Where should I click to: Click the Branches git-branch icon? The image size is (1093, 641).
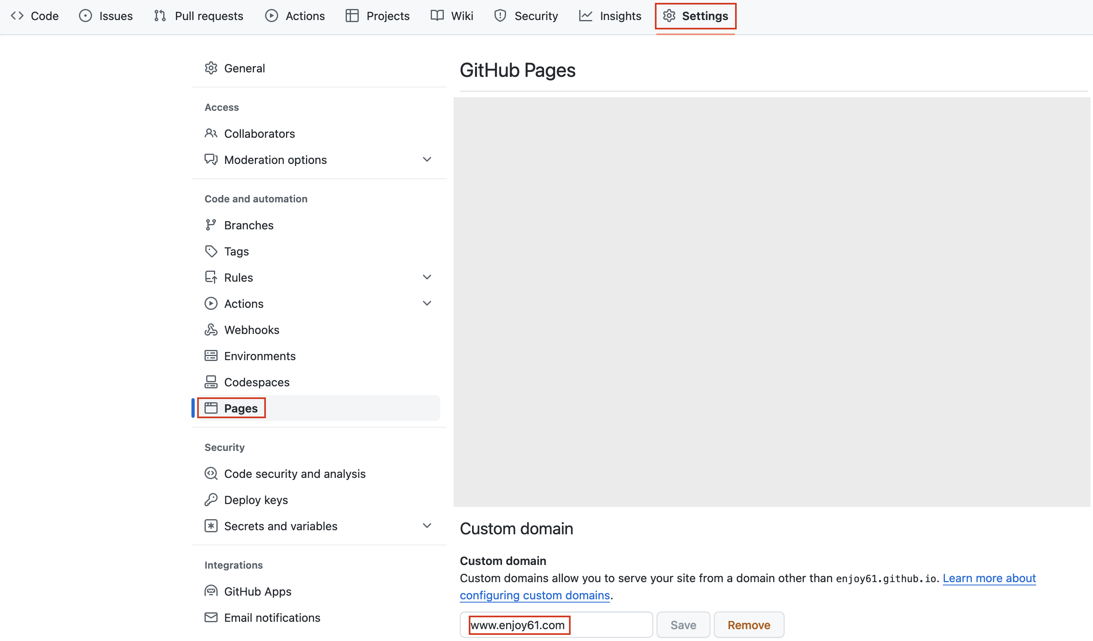211,225
